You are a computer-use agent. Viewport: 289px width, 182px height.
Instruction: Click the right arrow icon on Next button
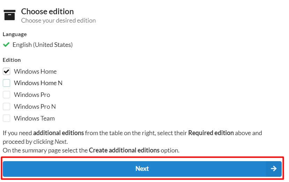point(274,168)
